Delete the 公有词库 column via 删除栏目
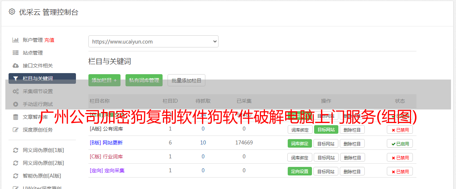Viewport: 456px width, 189px height. 352,129
